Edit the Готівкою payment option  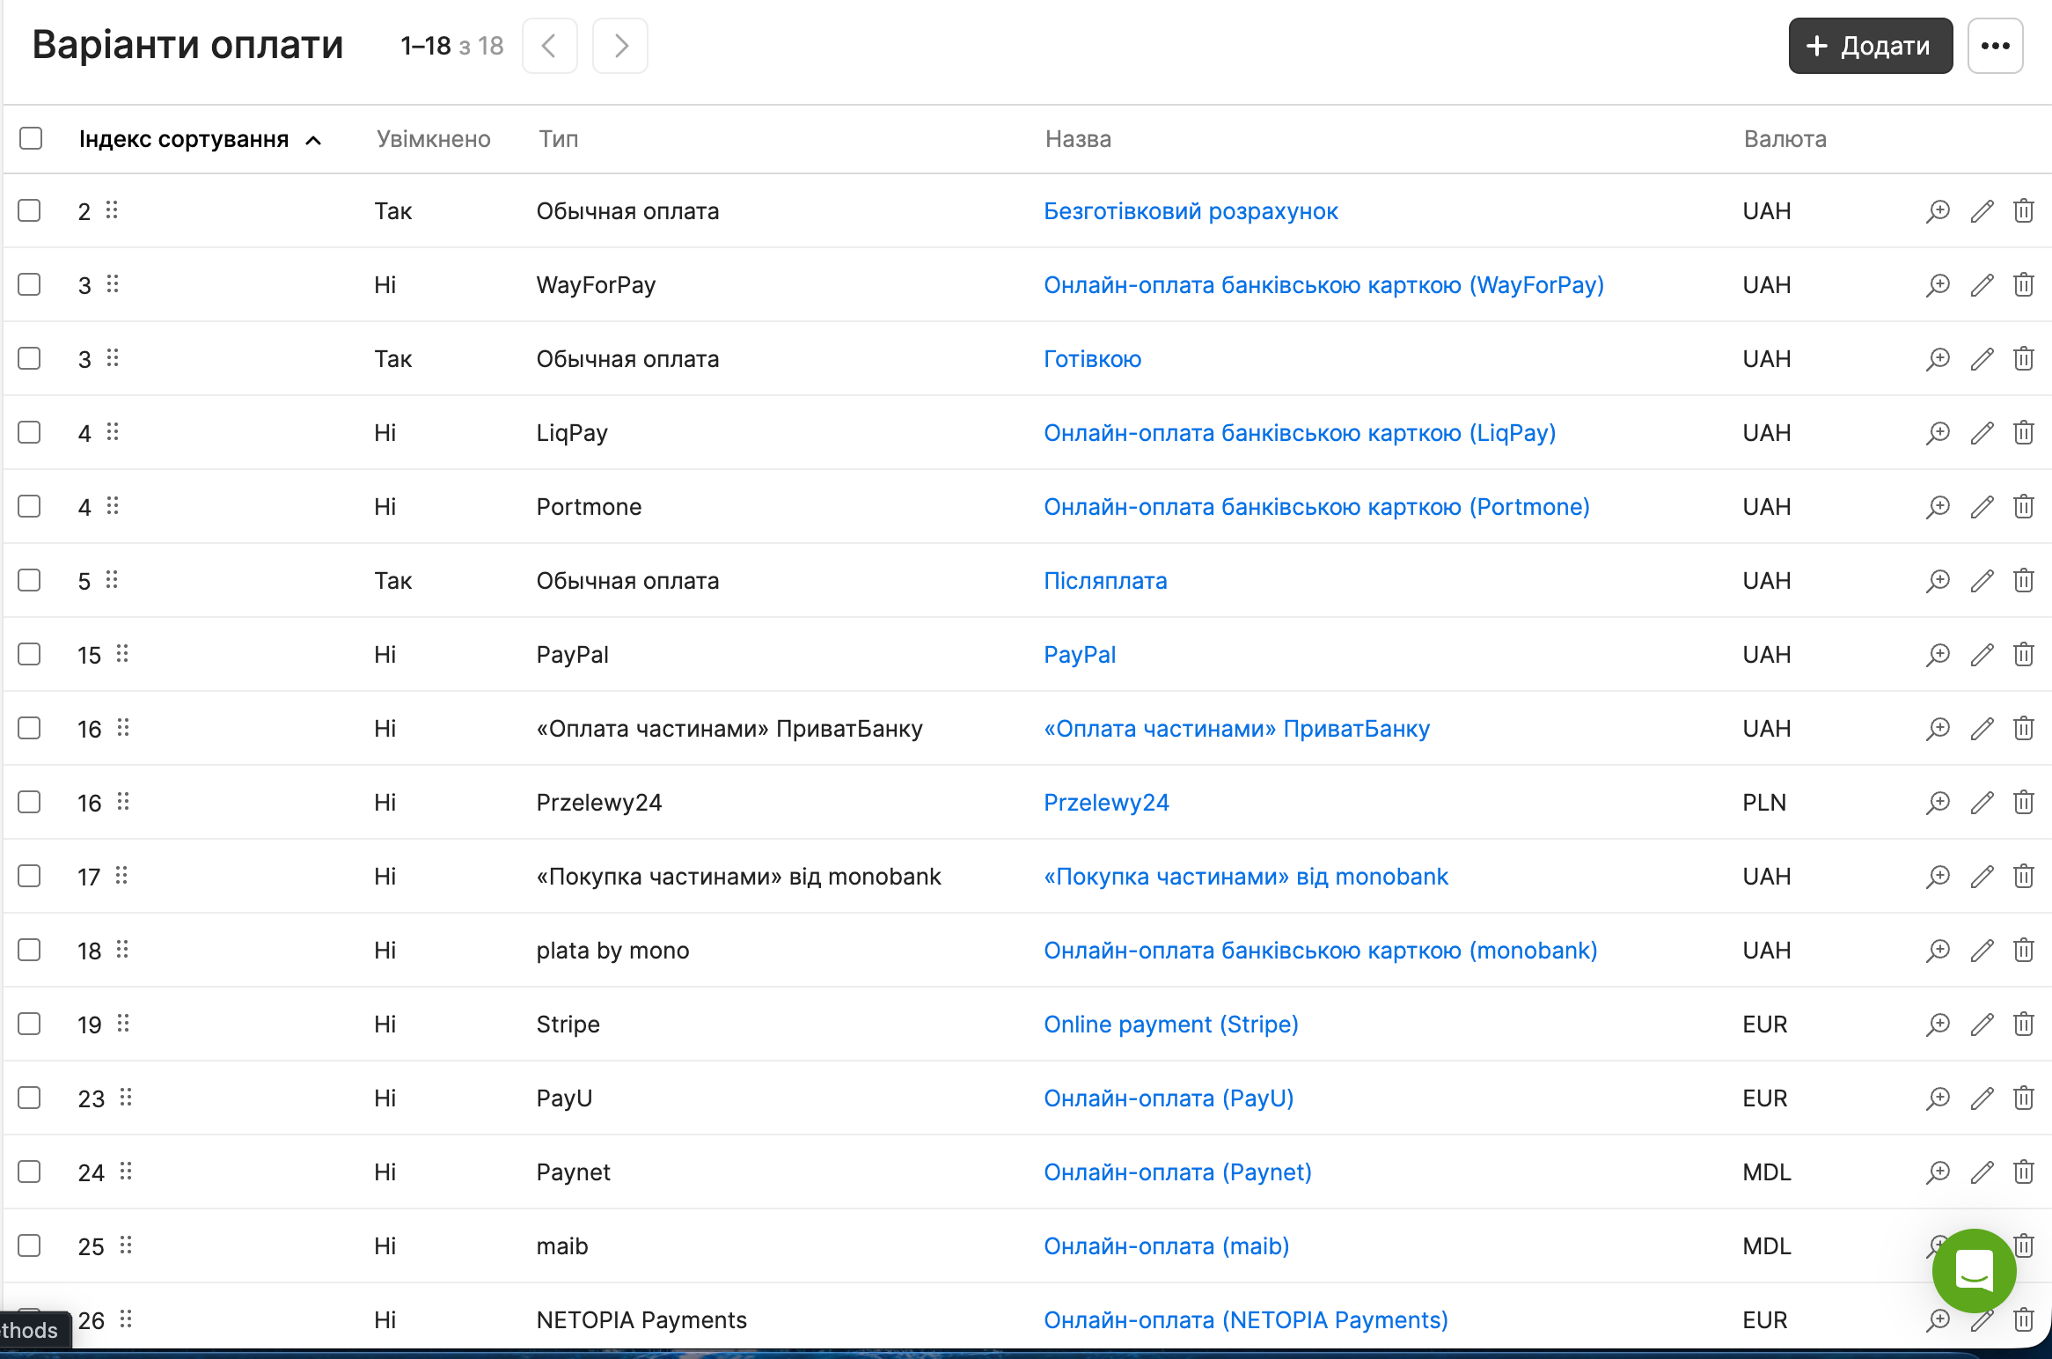1982,359
